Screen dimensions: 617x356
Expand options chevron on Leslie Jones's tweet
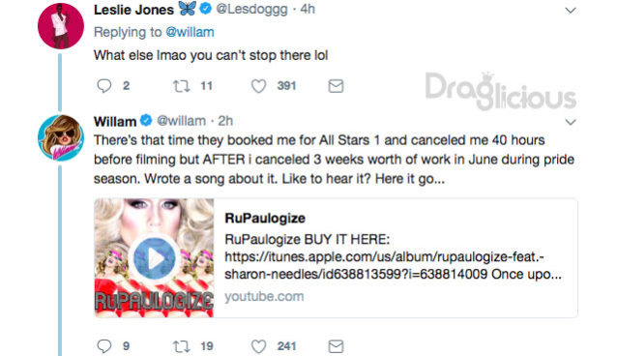tap(571, 11)
